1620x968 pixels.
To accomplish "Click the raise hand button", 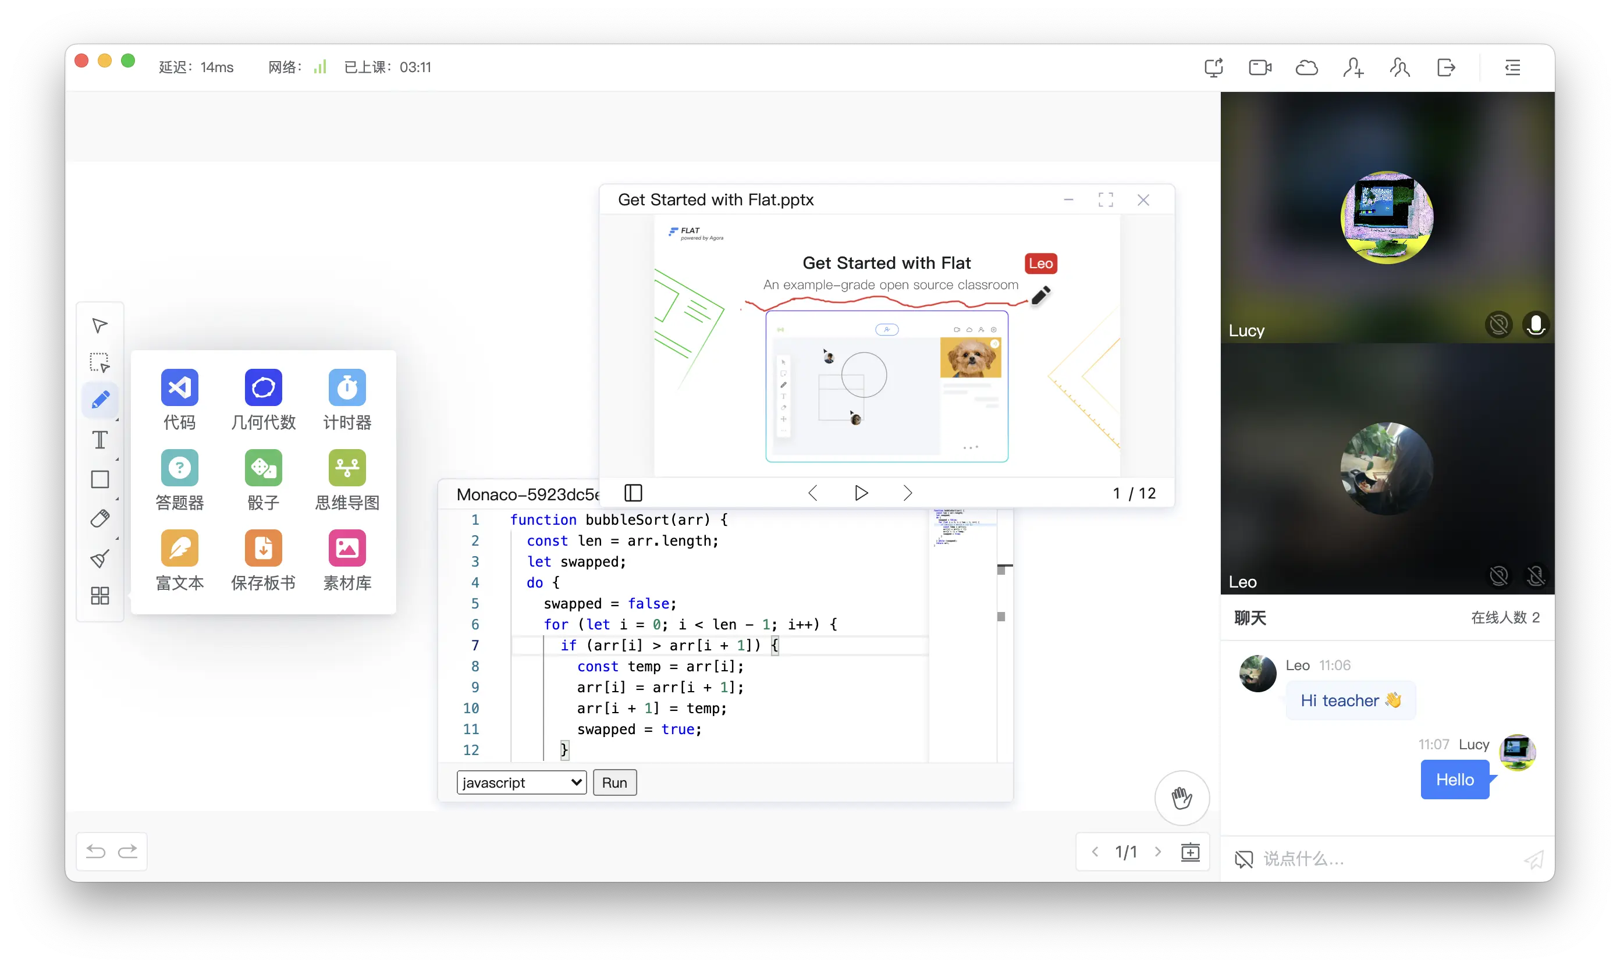I will coord(1182,798).
